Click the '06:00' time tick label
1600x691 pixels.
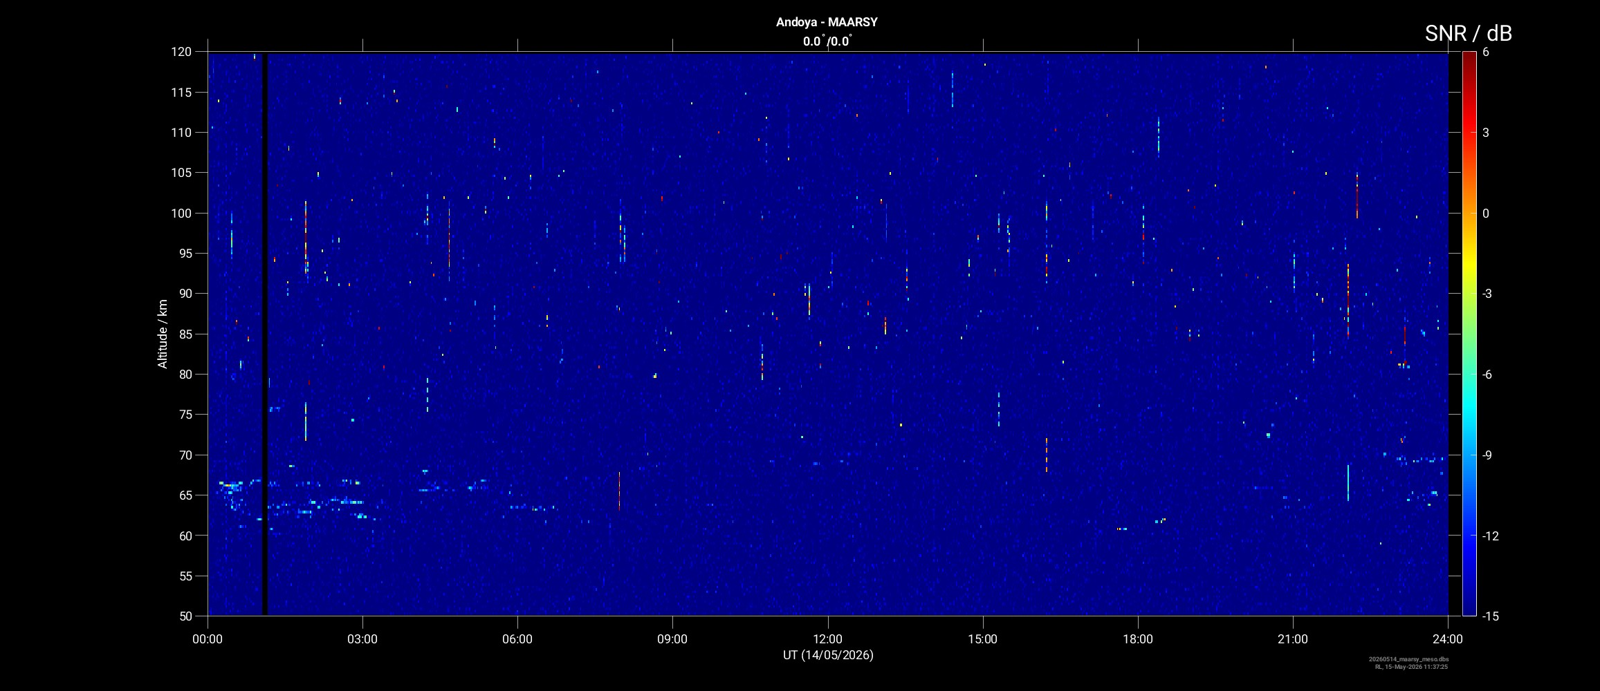[x=517, y=639]
